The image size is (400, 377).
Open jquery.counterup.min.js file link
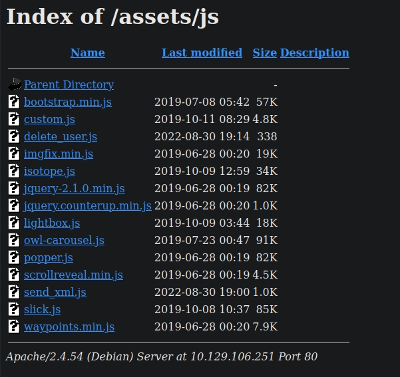click(87, 205)
